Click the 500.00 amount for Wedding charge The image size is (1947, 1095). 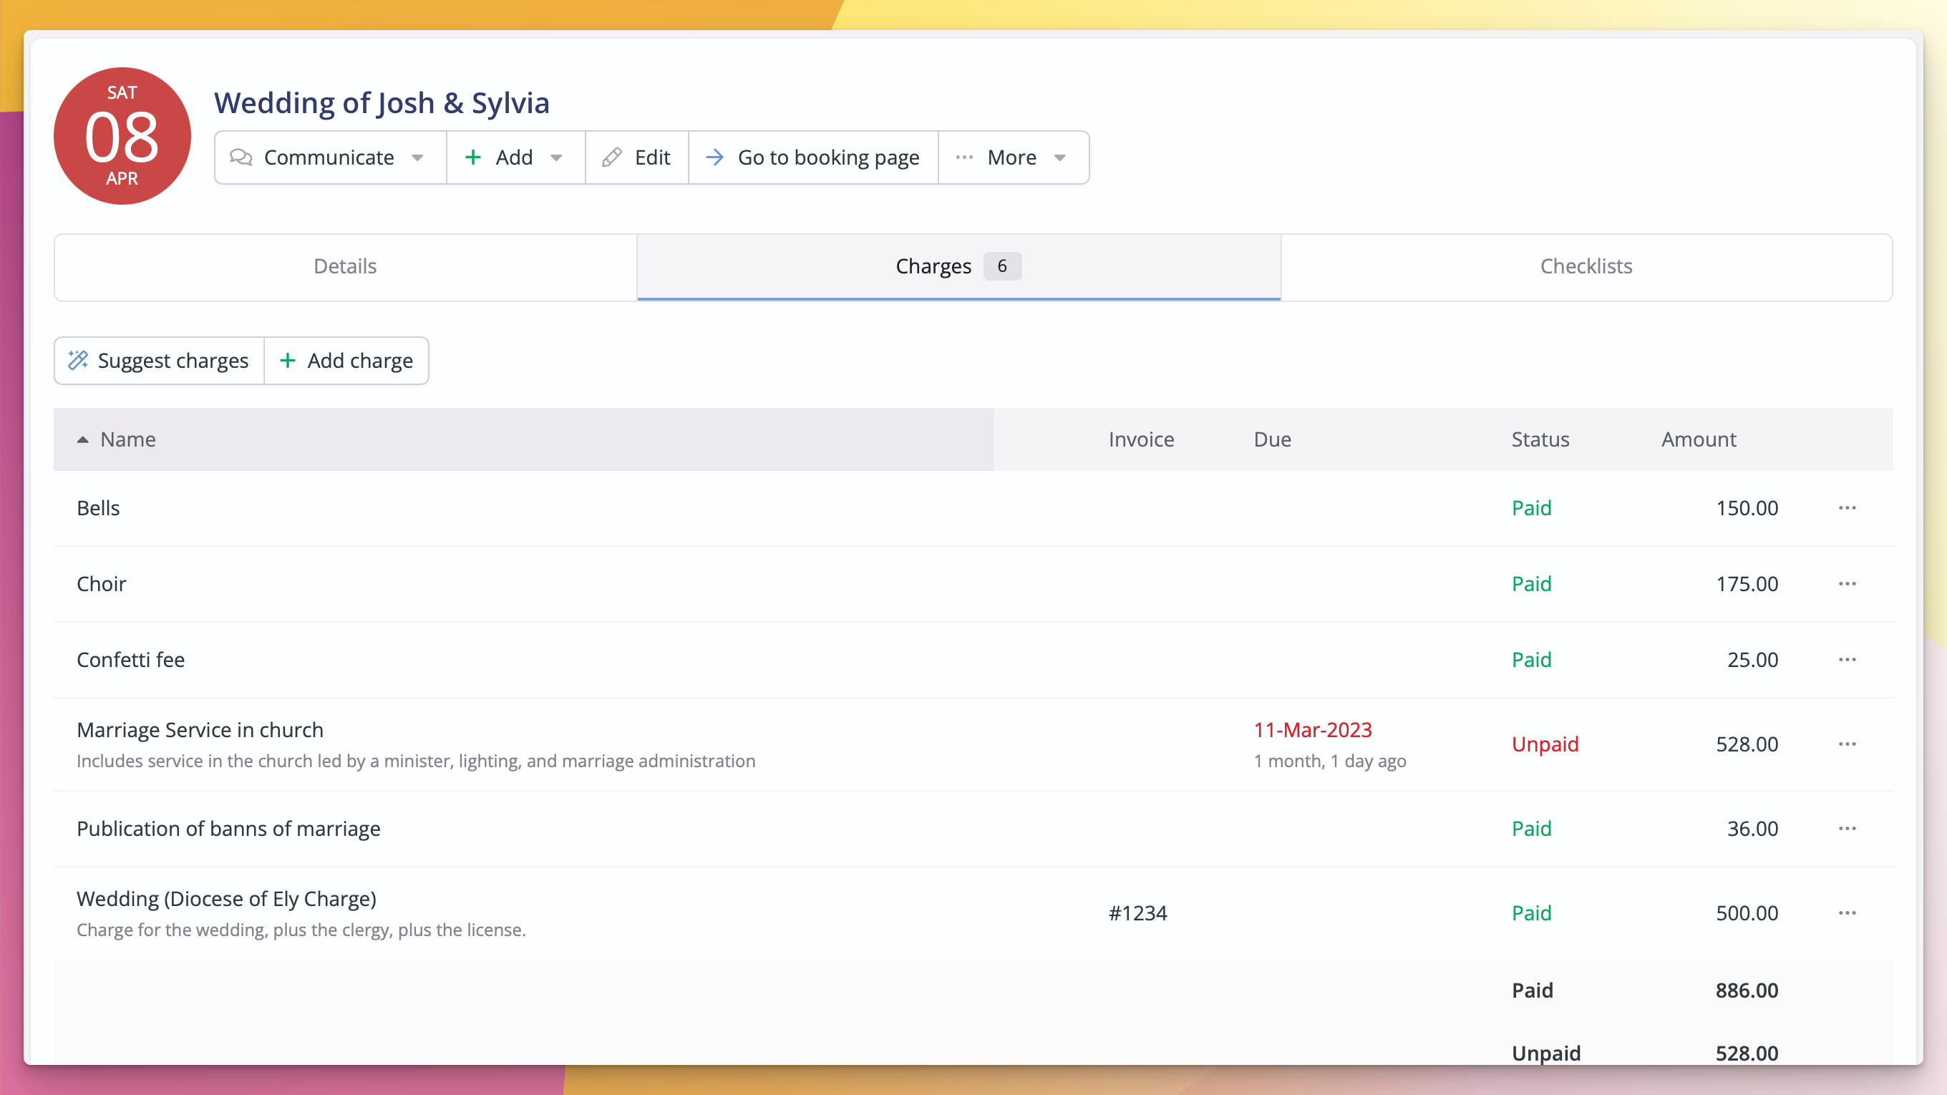tap(1747, 913)
